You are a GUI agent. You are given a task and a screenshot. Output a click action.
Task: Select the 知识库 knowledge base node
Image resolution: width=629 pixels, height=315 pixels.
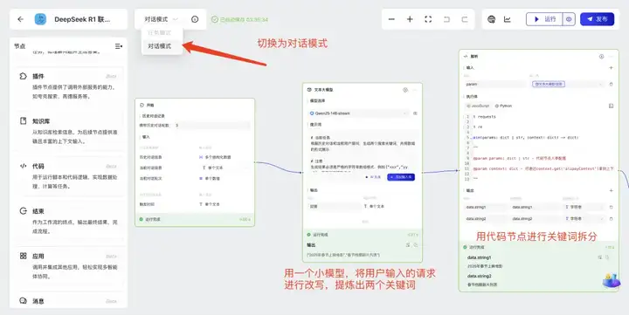click(69, 131)
